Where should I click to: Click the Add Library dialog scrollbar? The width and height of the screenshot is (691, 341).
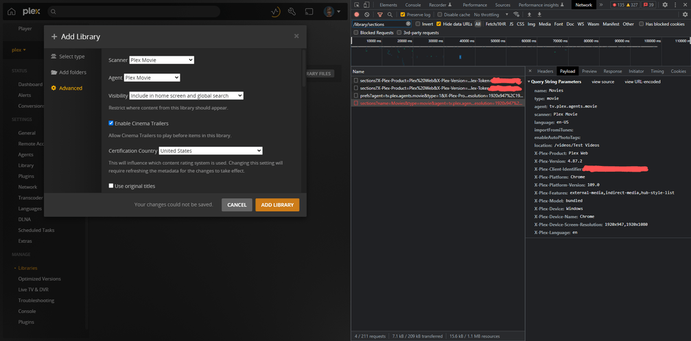303,69
